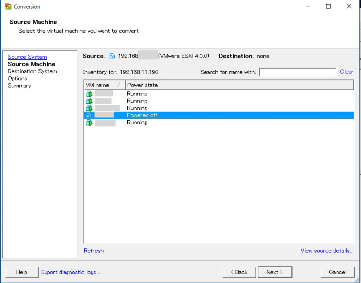Viewport: 361px width, 283px height.
Task: Go back to Source System step
Action: pyautogui.click(x=27, y=57)
